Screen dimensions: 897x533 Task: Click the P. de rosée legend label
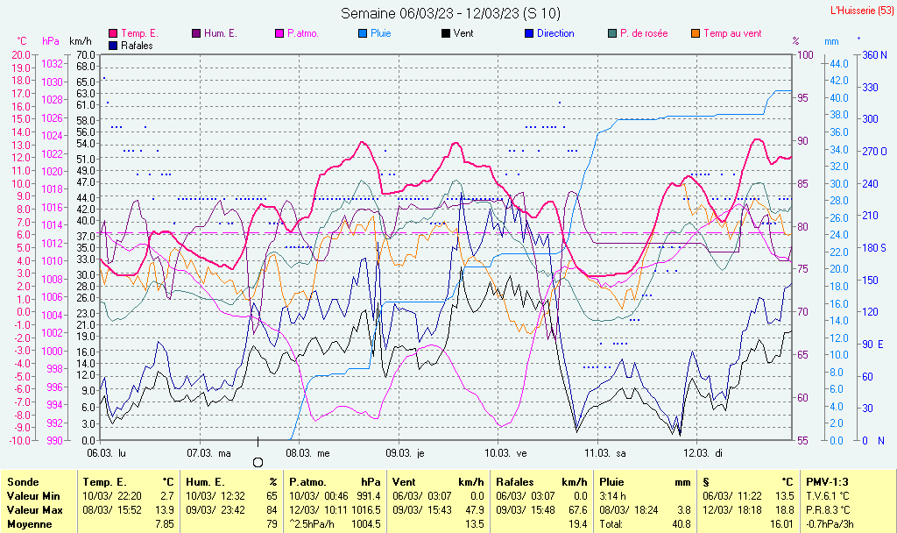(x=644, y=34)
